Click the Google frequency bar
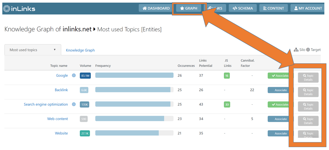This screenshot has width=329, height=150. 134,75
